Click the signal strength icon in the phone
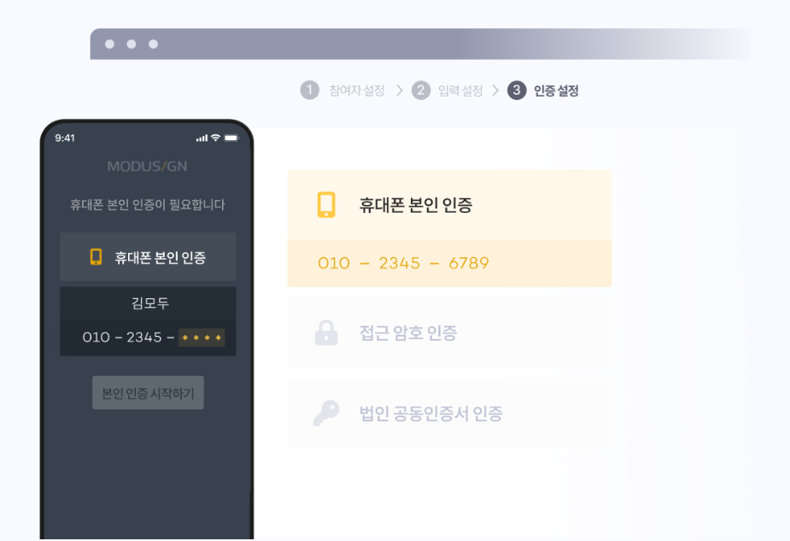Image resolution: width=790 pixels, height=541 pixels. pos(202,138)
